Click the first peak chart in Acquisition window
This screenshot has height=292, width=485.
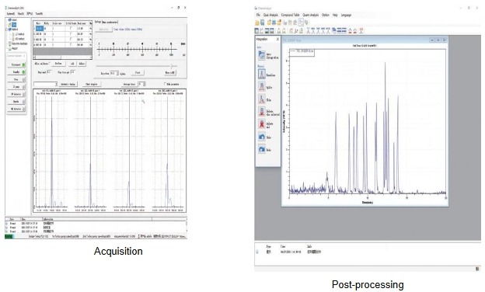tap(51, 150)
